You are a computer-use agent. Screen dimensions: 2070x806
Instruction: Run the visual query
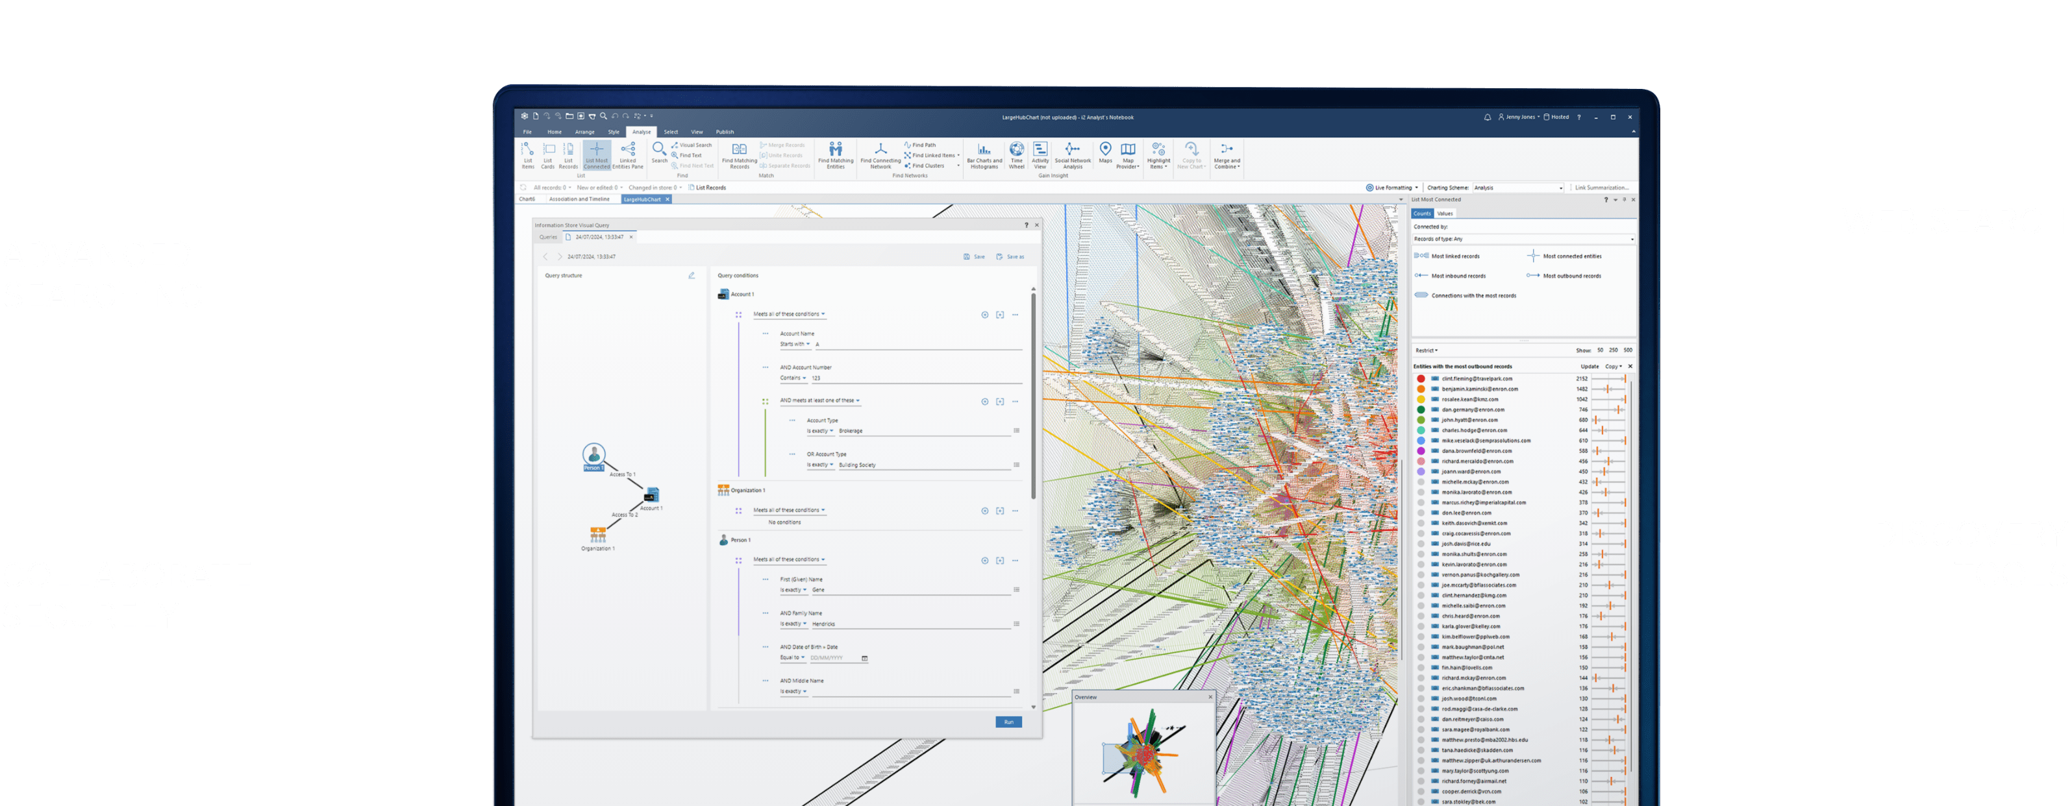pyautogui.click(x=1008, y=722)
